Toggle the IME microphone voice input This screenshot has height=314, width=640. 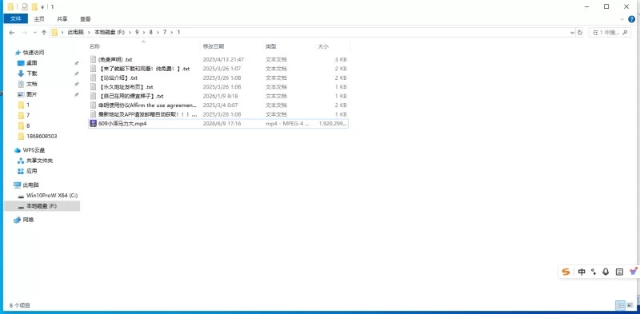click(x=606, y=272)
